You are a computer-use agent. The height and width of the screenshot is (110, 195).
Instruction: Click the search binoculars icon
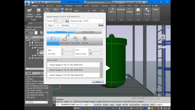pyautogui.click(x=113, y=2)
